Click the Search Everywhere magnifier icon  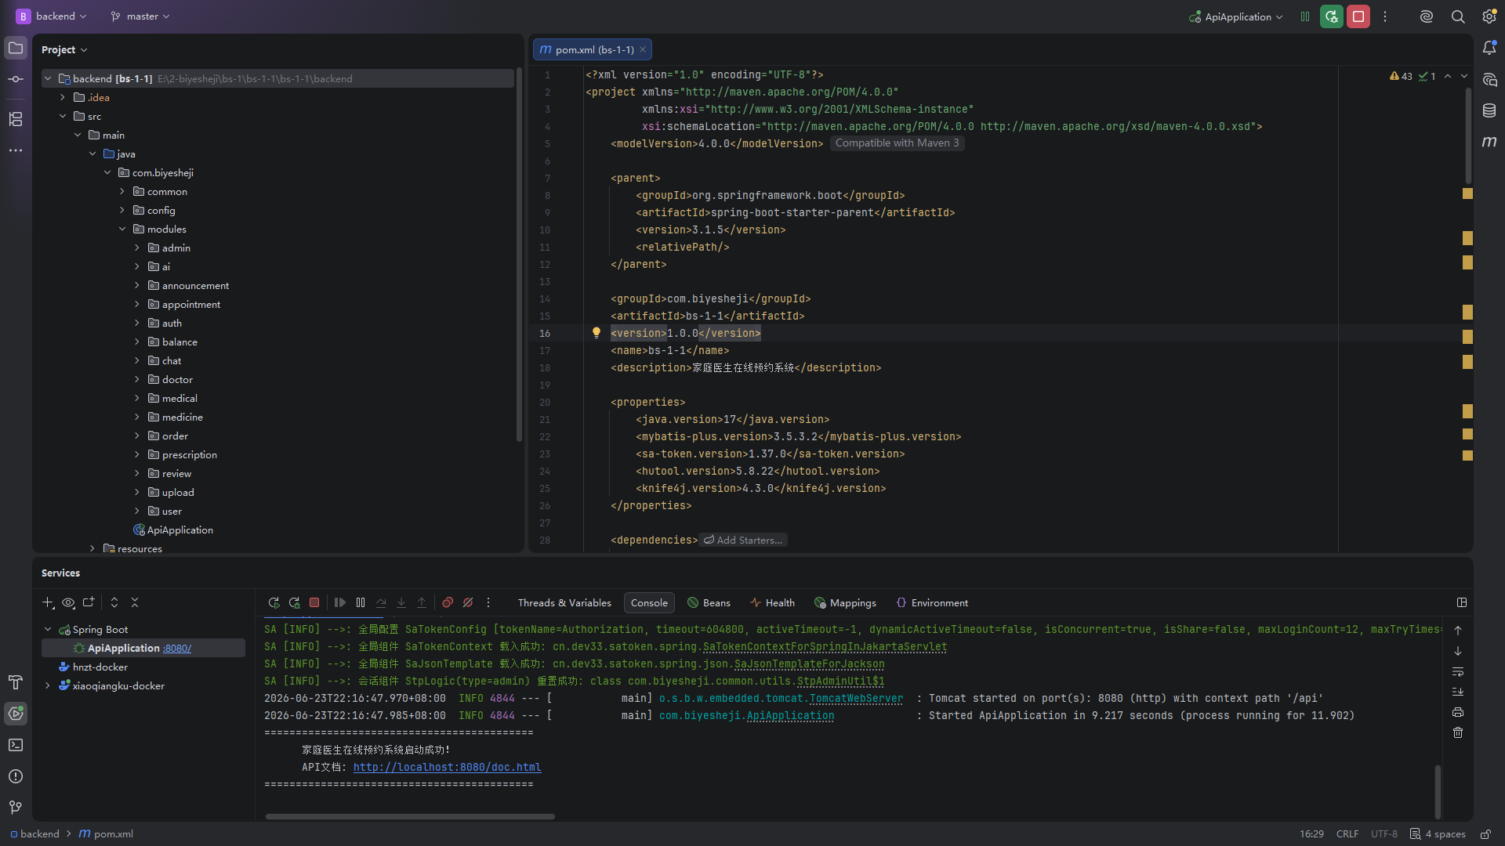[x=1458, y=16]
